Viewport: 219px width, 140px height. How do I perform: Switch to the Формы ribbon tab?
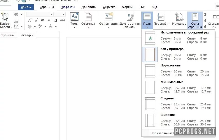pos(127,7)
